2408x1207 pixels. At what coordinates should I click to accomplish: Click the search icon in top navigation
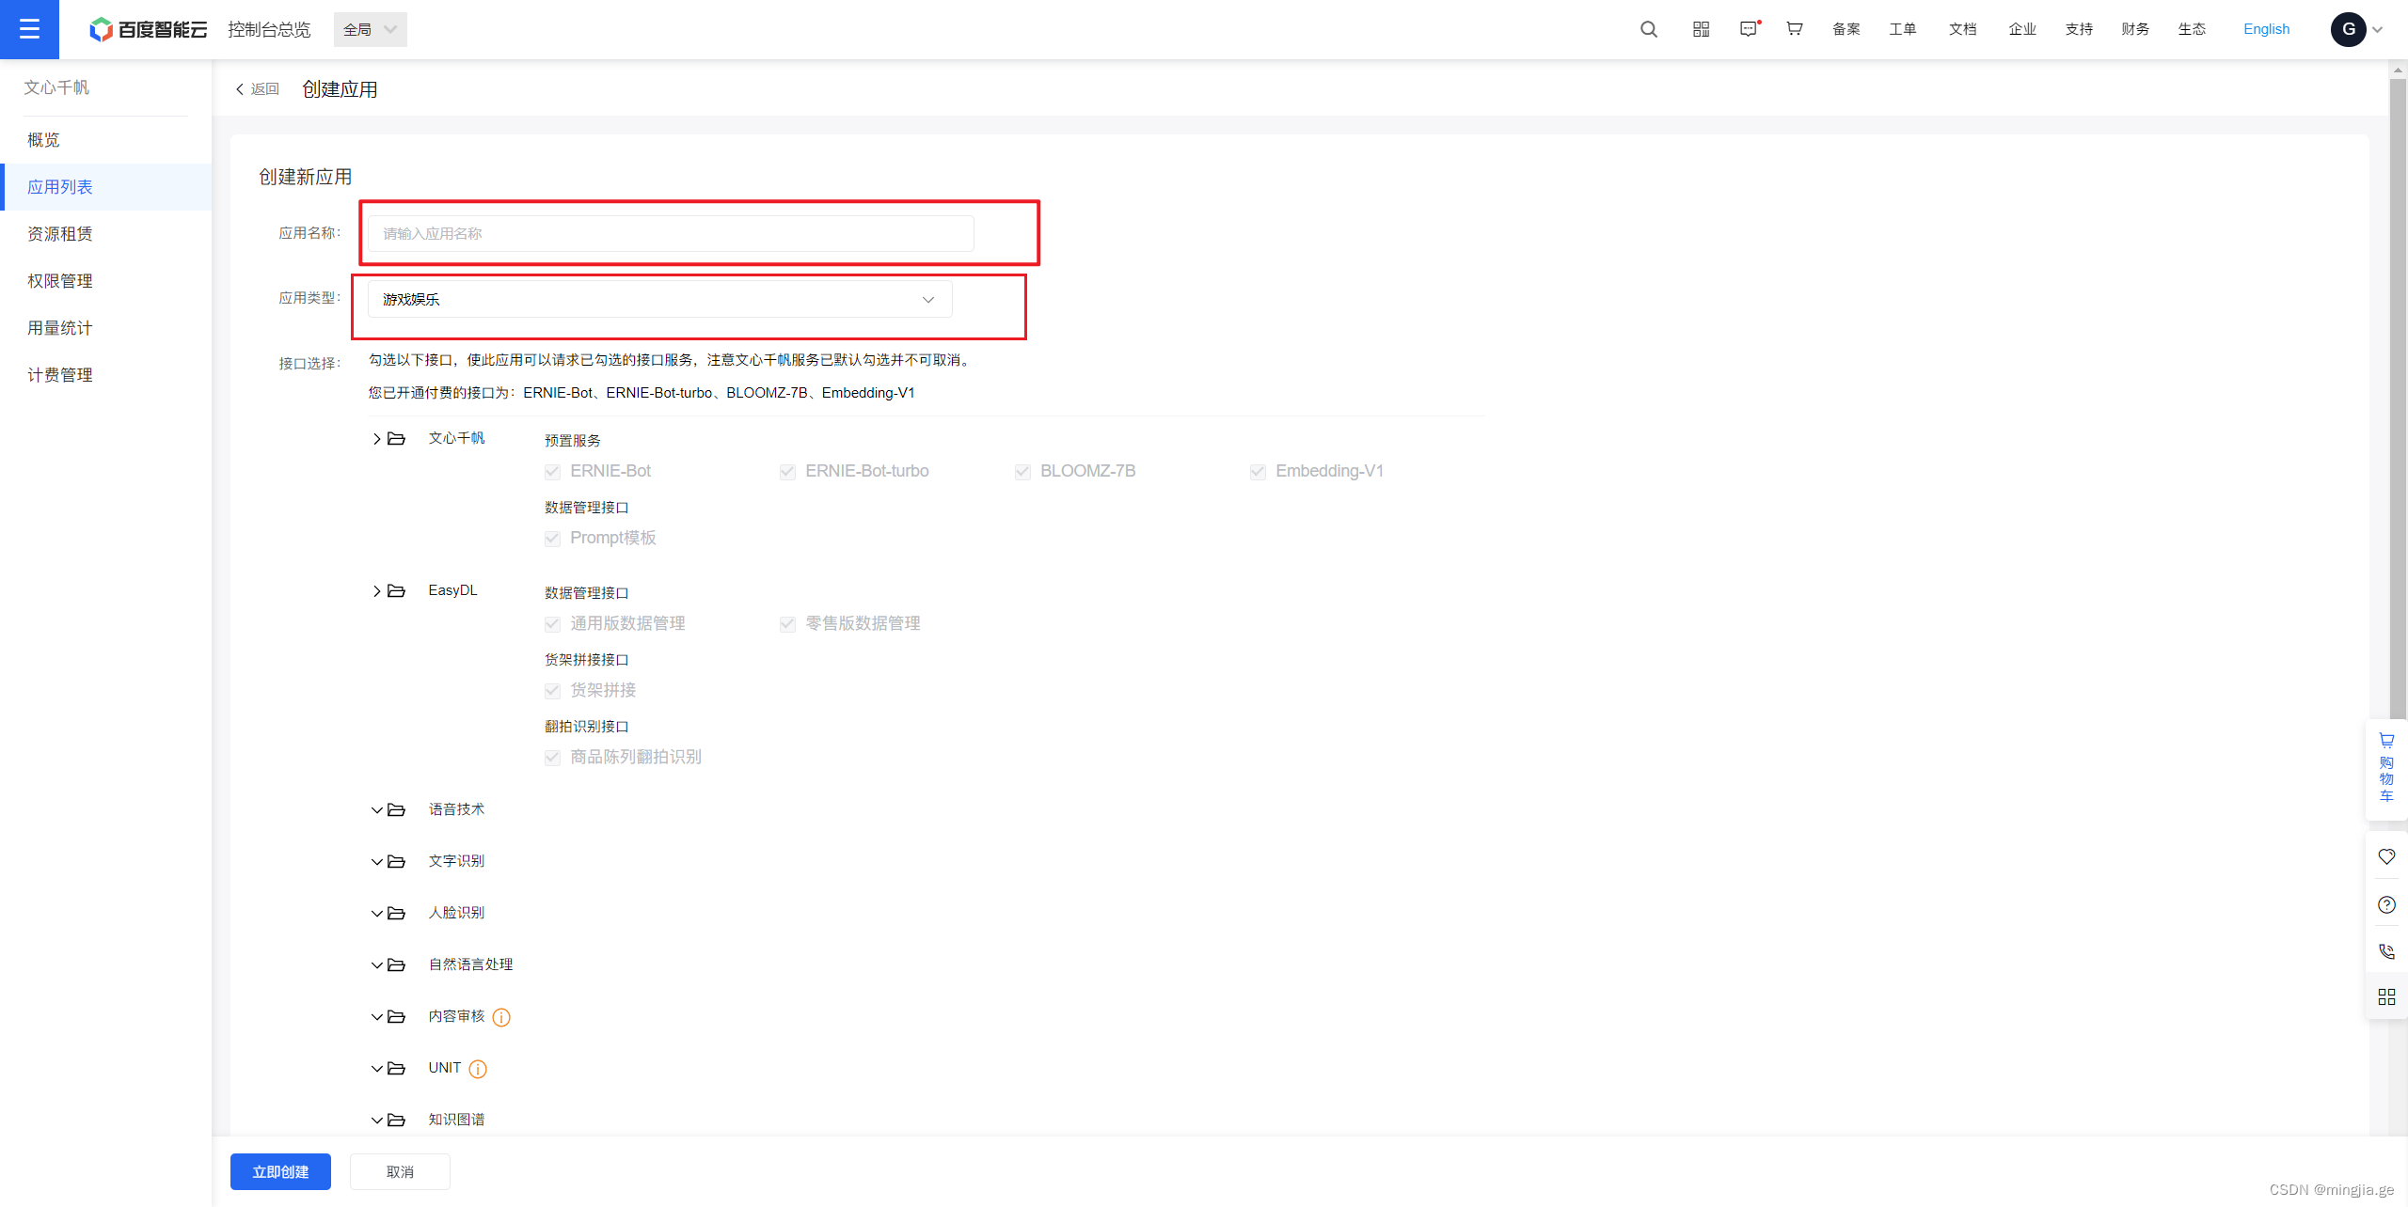coord(1649,27)
